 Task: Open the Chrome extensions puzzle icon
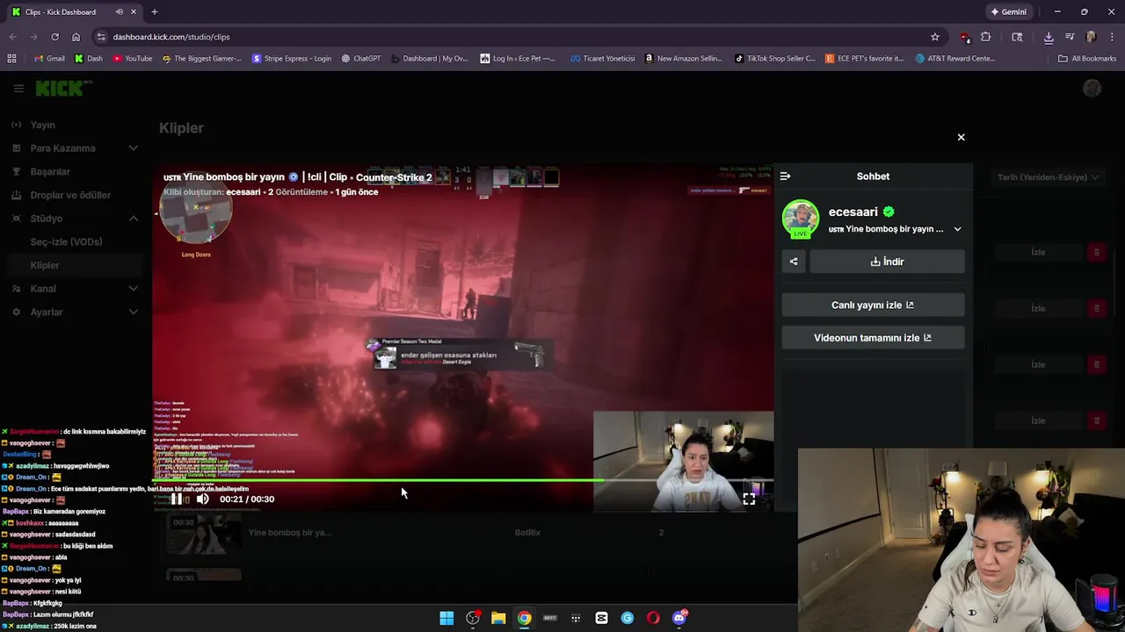coord(985,37)
